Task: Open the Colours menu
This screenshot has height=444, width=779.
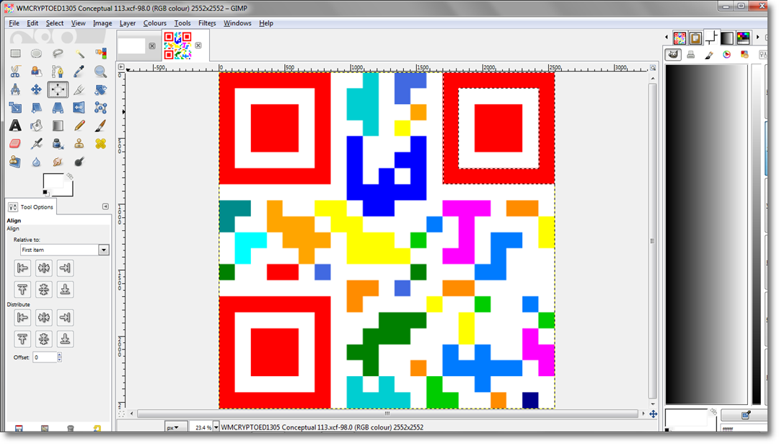Action: click(155, 23)
